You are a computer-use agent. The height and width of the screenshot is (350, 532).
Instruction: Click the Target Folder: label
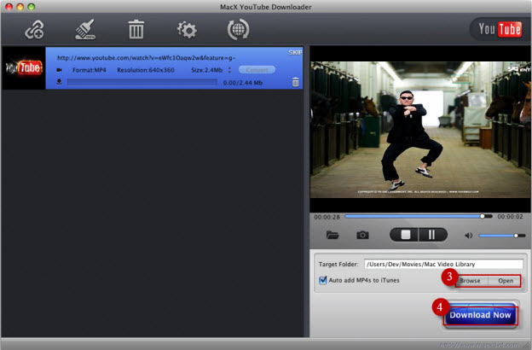pos(338,264)
